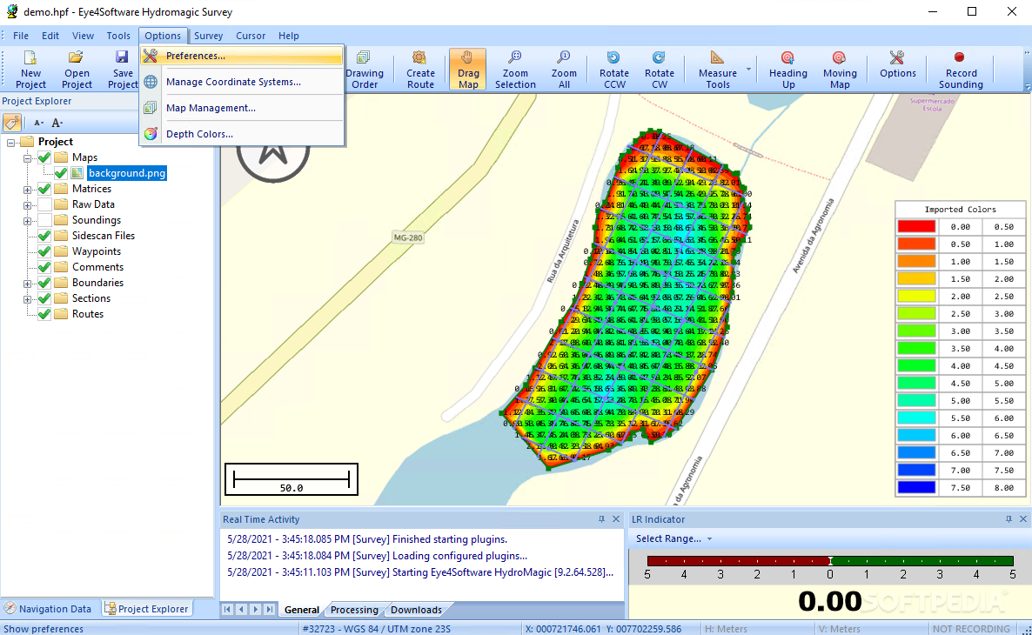Close the LR Indicator panel
The height and width of the screenshot is (635, 1032).
point(1023,519)
